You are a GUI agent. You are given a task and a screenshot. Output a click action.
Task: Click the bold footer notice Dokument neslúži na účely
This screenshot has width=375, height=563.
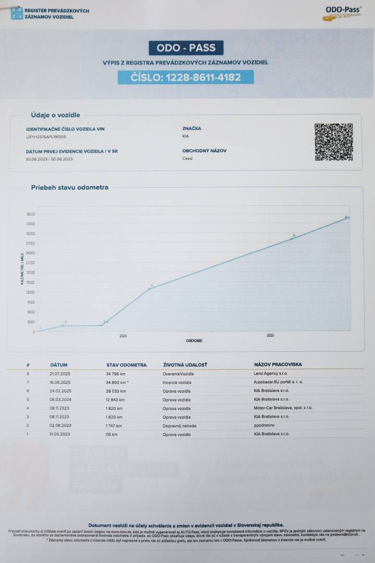[x=186, y=525]
